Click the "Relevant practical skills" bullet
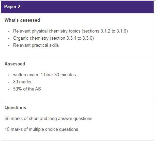 tap(36, 45)
